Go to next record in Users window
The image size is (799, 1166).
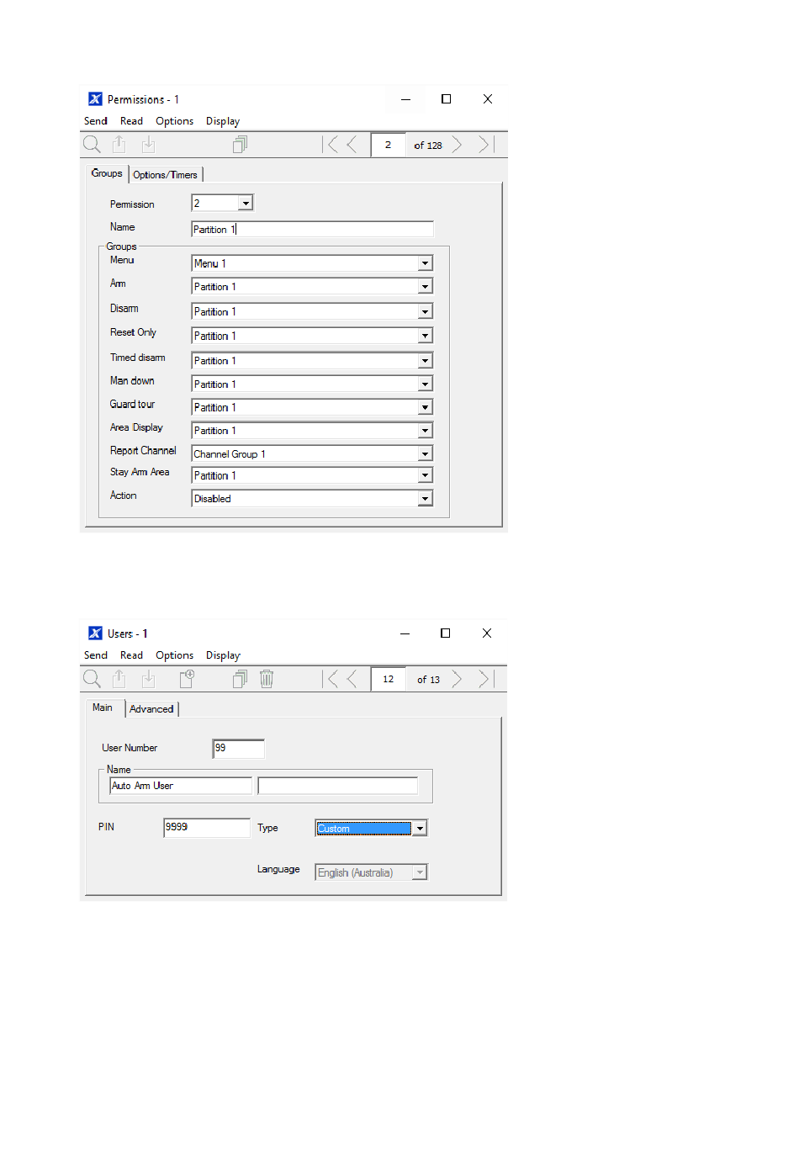(x=457, y=679)
